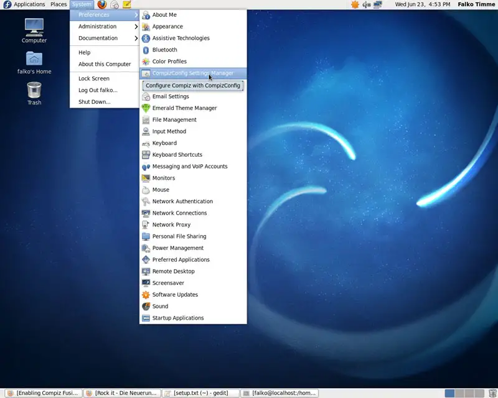Open Monitors preferences
Image resolution: width=498 pixels, height=398 pixels.
click(193, 178)
